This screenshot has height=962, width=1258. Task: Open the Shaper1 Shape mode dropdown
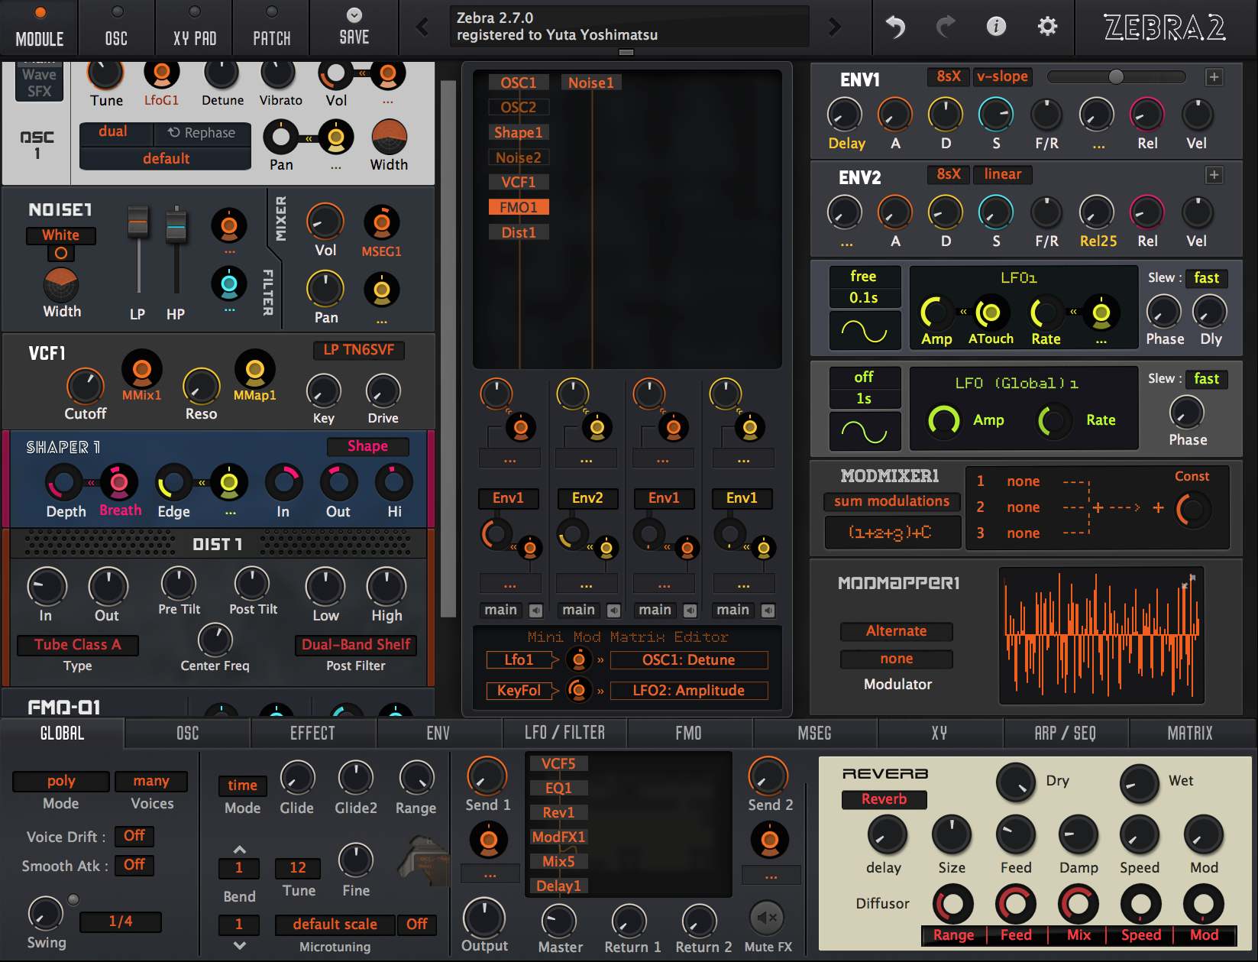pyautogui.click(x=367, y=446)
